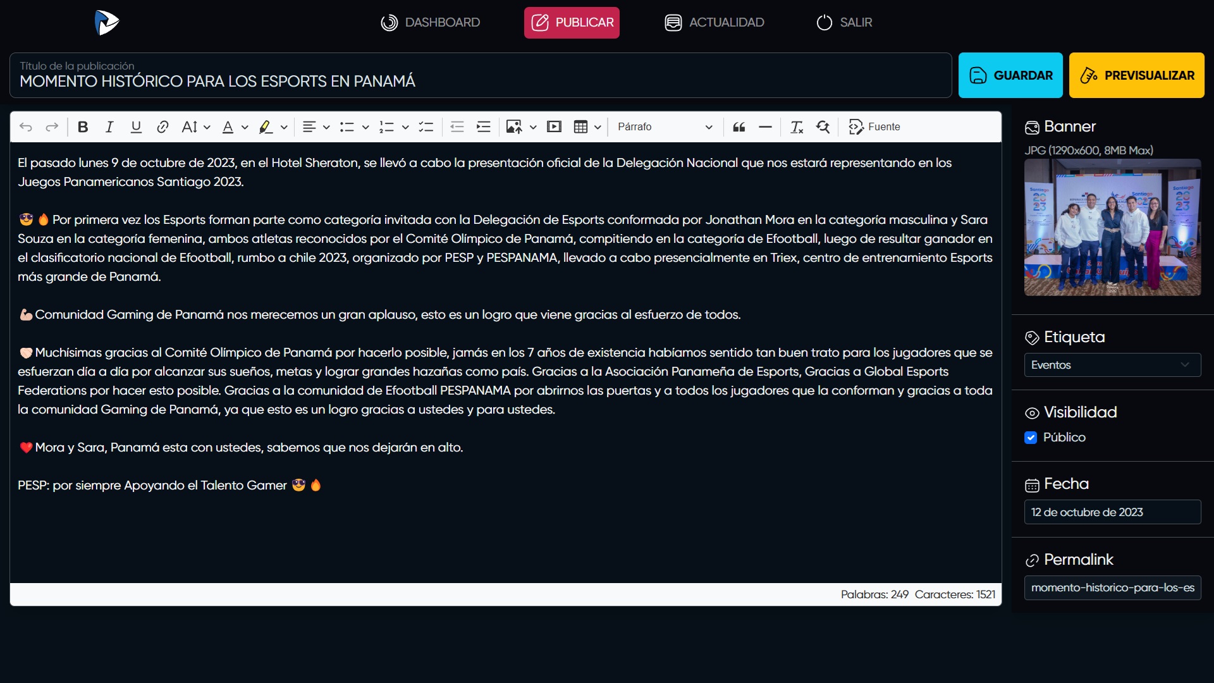Click the 'Mora y Sara, Panamá' line
Screen dimensions: 1214x683
[x=241, y=447]
